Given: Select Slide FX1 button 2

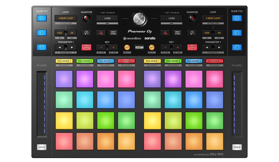Looking at the screenshot, I should tap(42, 33).
